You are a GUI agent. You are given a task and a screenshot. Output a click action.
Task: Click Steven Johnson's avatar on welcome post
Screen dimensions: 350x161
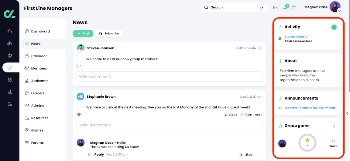[x=81, y=48]
